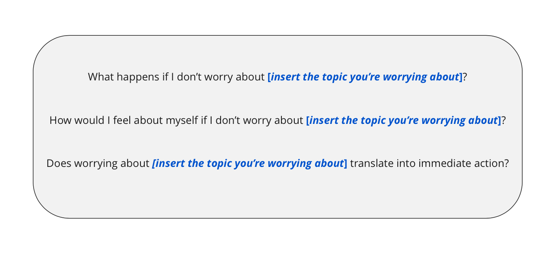Click the word "immediate" in the third question
This screenshot has height=265, width=555.
440,163
